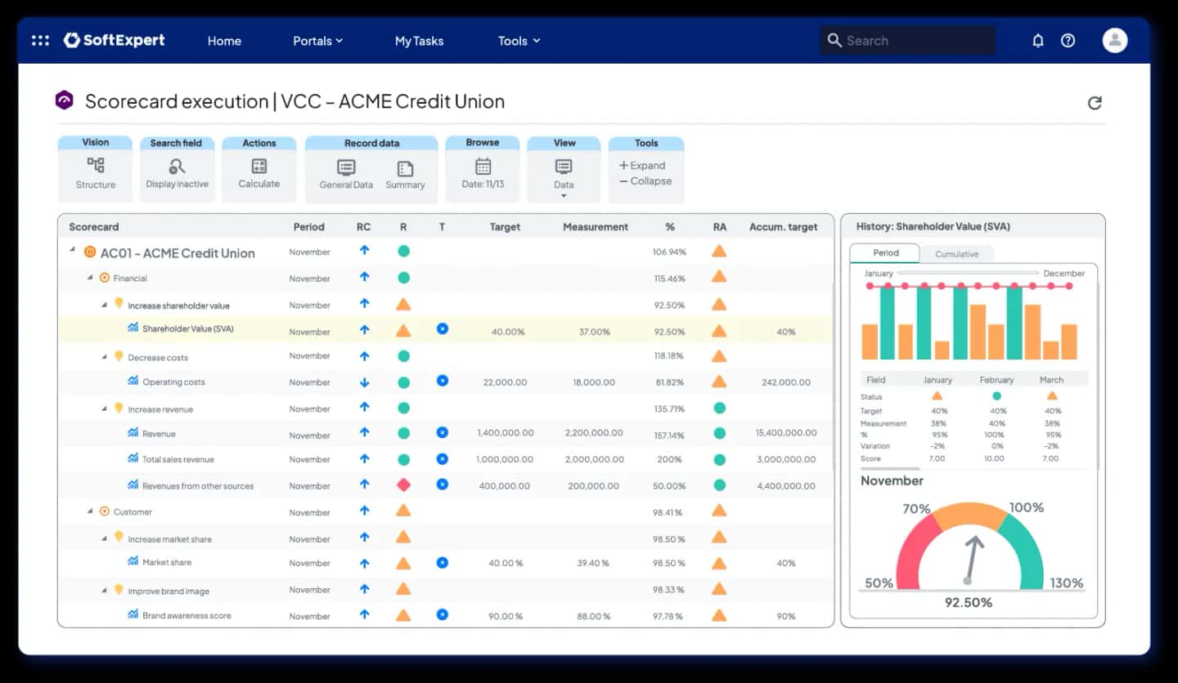
Task: Click Expand in the Tools group
Action: [x=643, y=166]
